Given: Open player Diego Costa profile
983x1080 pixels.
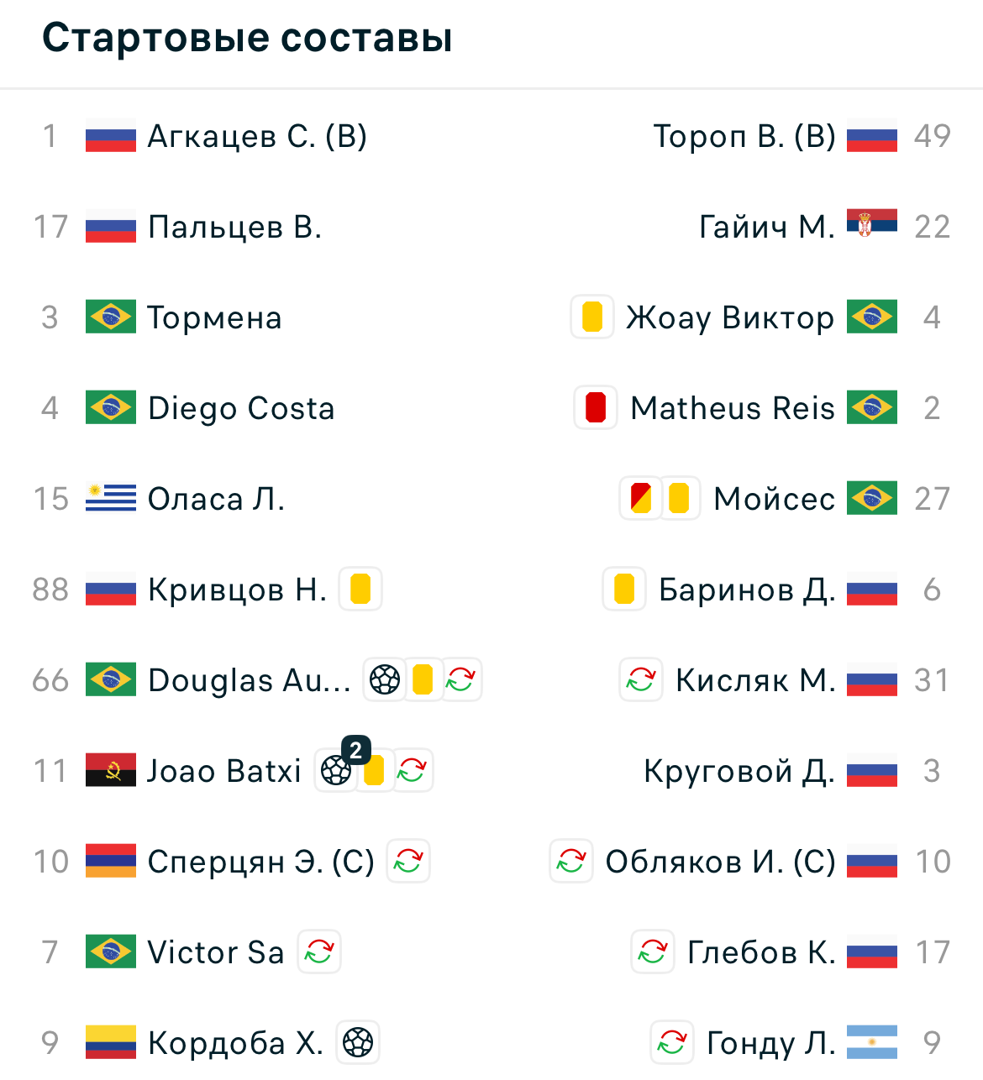Looking at the screenshot, I should tap(241, 408).
